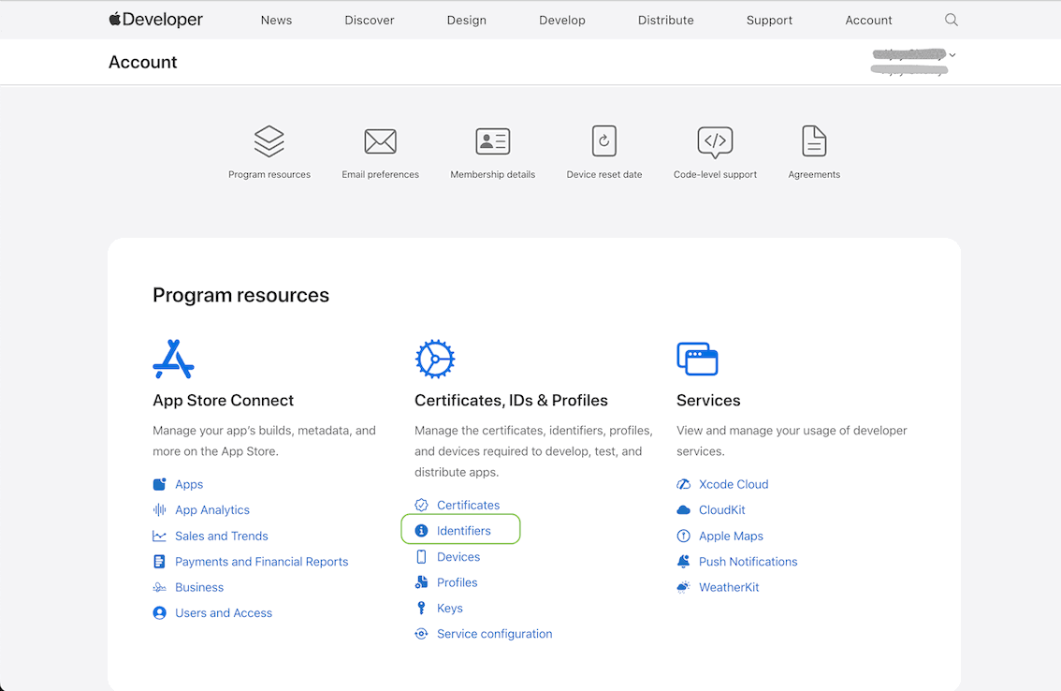Open the Xcode Cloud link
The height and width of the screenshot is (691, 1061).
click(734, 484)
